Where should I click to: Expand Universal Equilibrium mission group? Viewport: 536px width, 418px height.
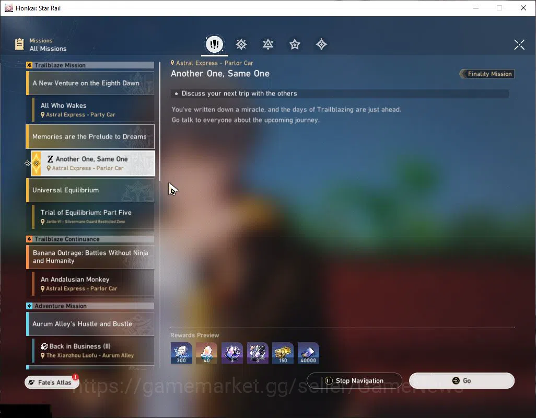(90, 190)
